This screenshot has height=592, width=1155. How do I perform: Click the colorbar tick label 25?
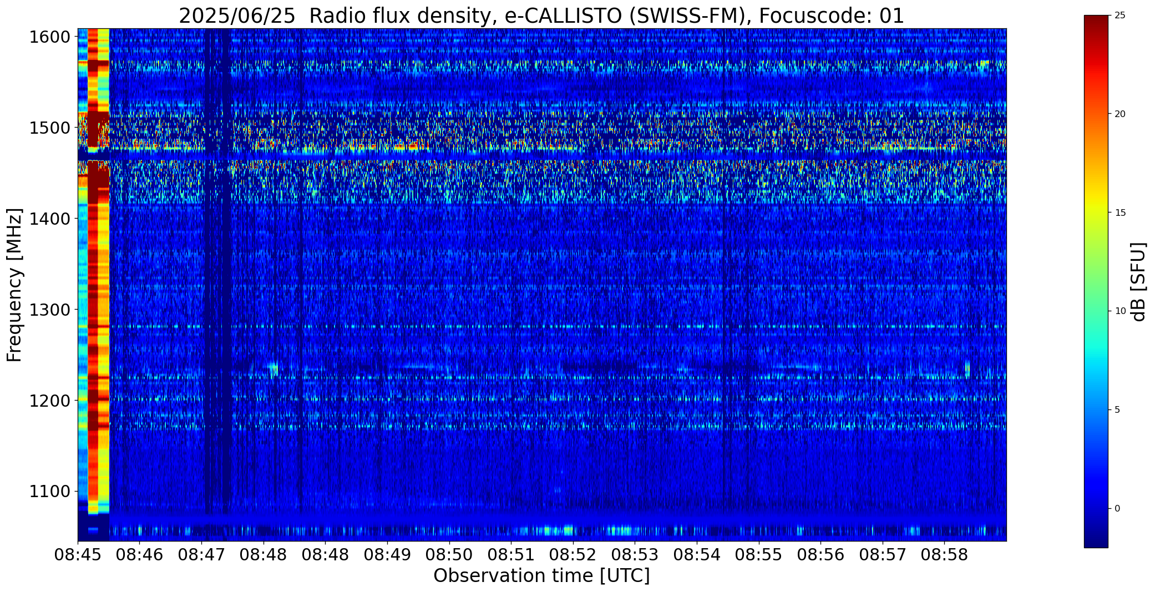point(1120,16)
